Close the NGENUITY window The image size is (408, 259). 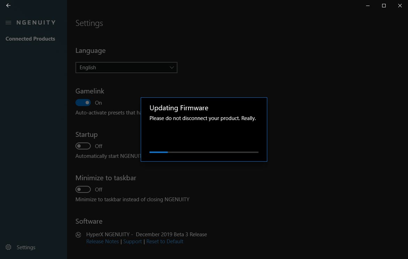point(400,6)
